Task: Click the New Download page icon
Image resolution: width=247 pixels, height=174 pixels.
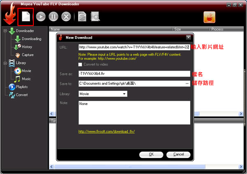Action: pos(26,16)
